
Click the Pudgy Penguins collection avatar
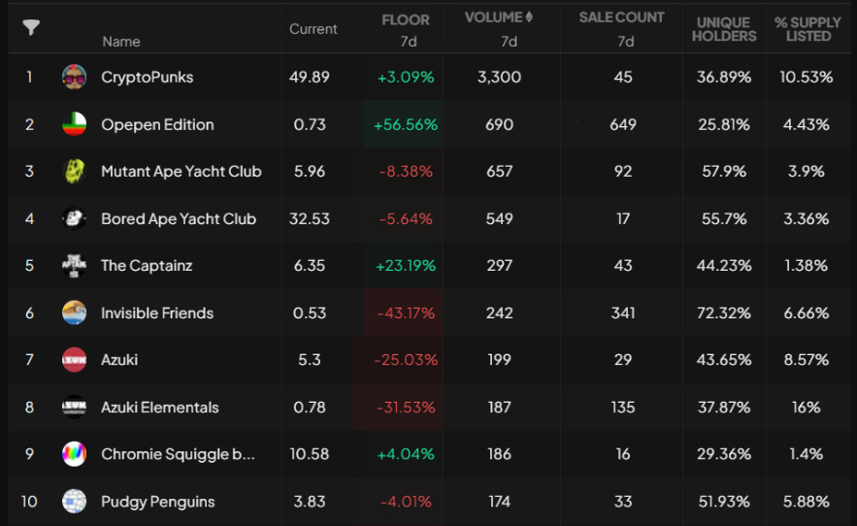(74, 502)
